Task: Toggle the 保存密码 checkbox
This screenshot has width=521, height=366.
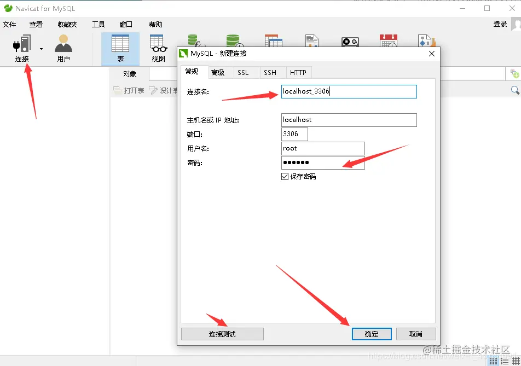Action: pyautogui.click(x=285, y=177)
